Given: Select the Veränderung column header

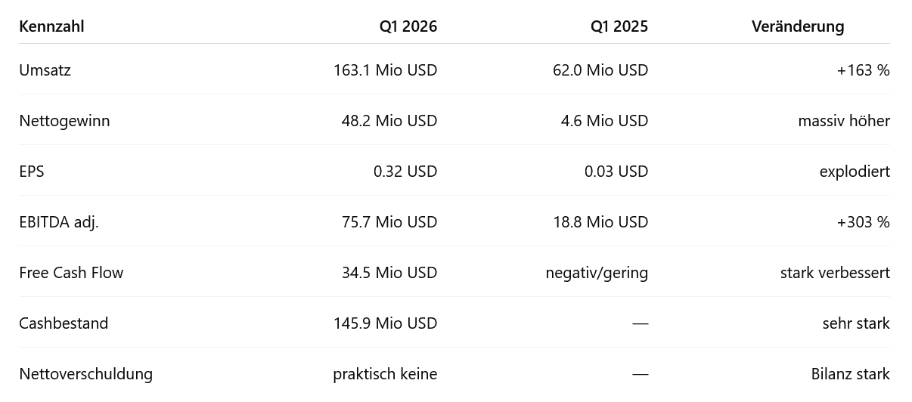Looking at the screenshot, I should (x=798, y=26).
